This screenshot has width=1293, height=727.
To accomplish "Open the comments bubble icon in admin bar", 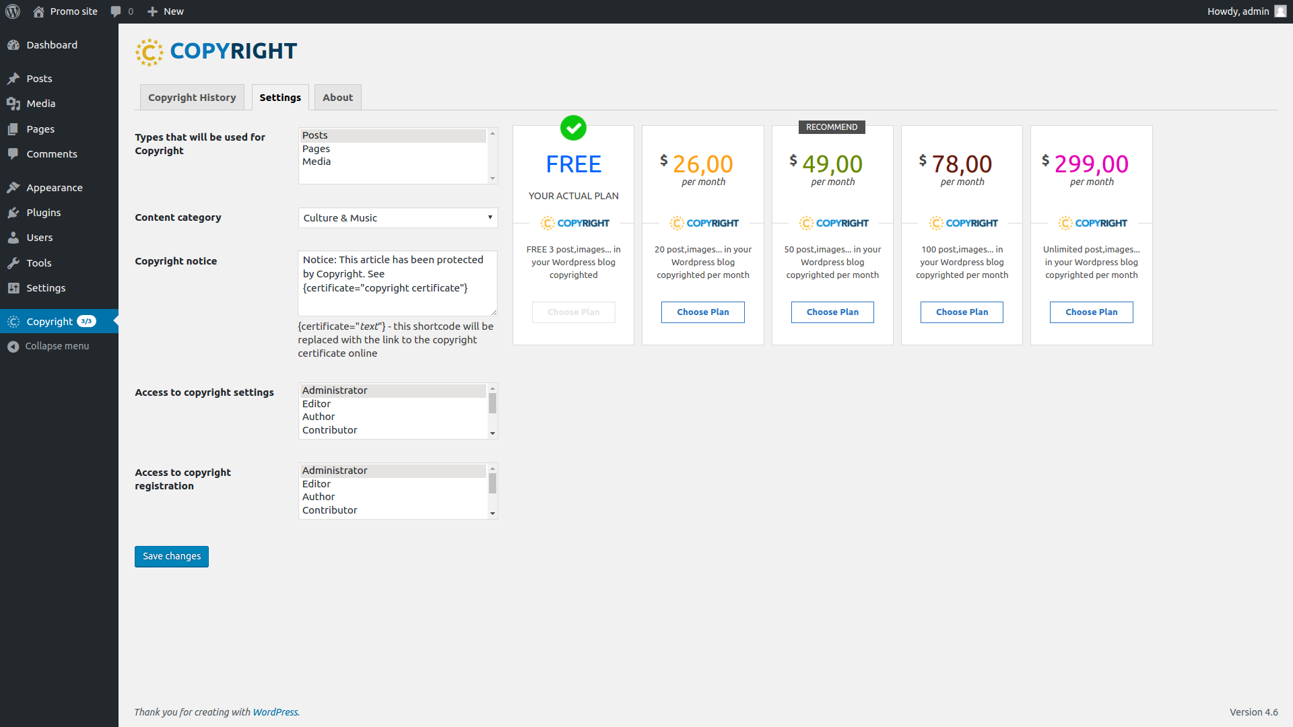I will (x=116, y=11).
